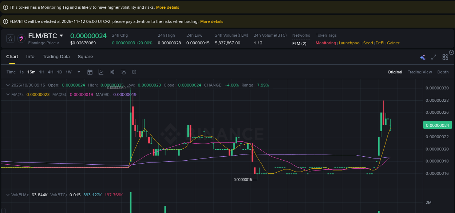Toggle the favorite star for FLM/BTC
The height and width of the screenshot is (213, 455).
pos(10,39)
